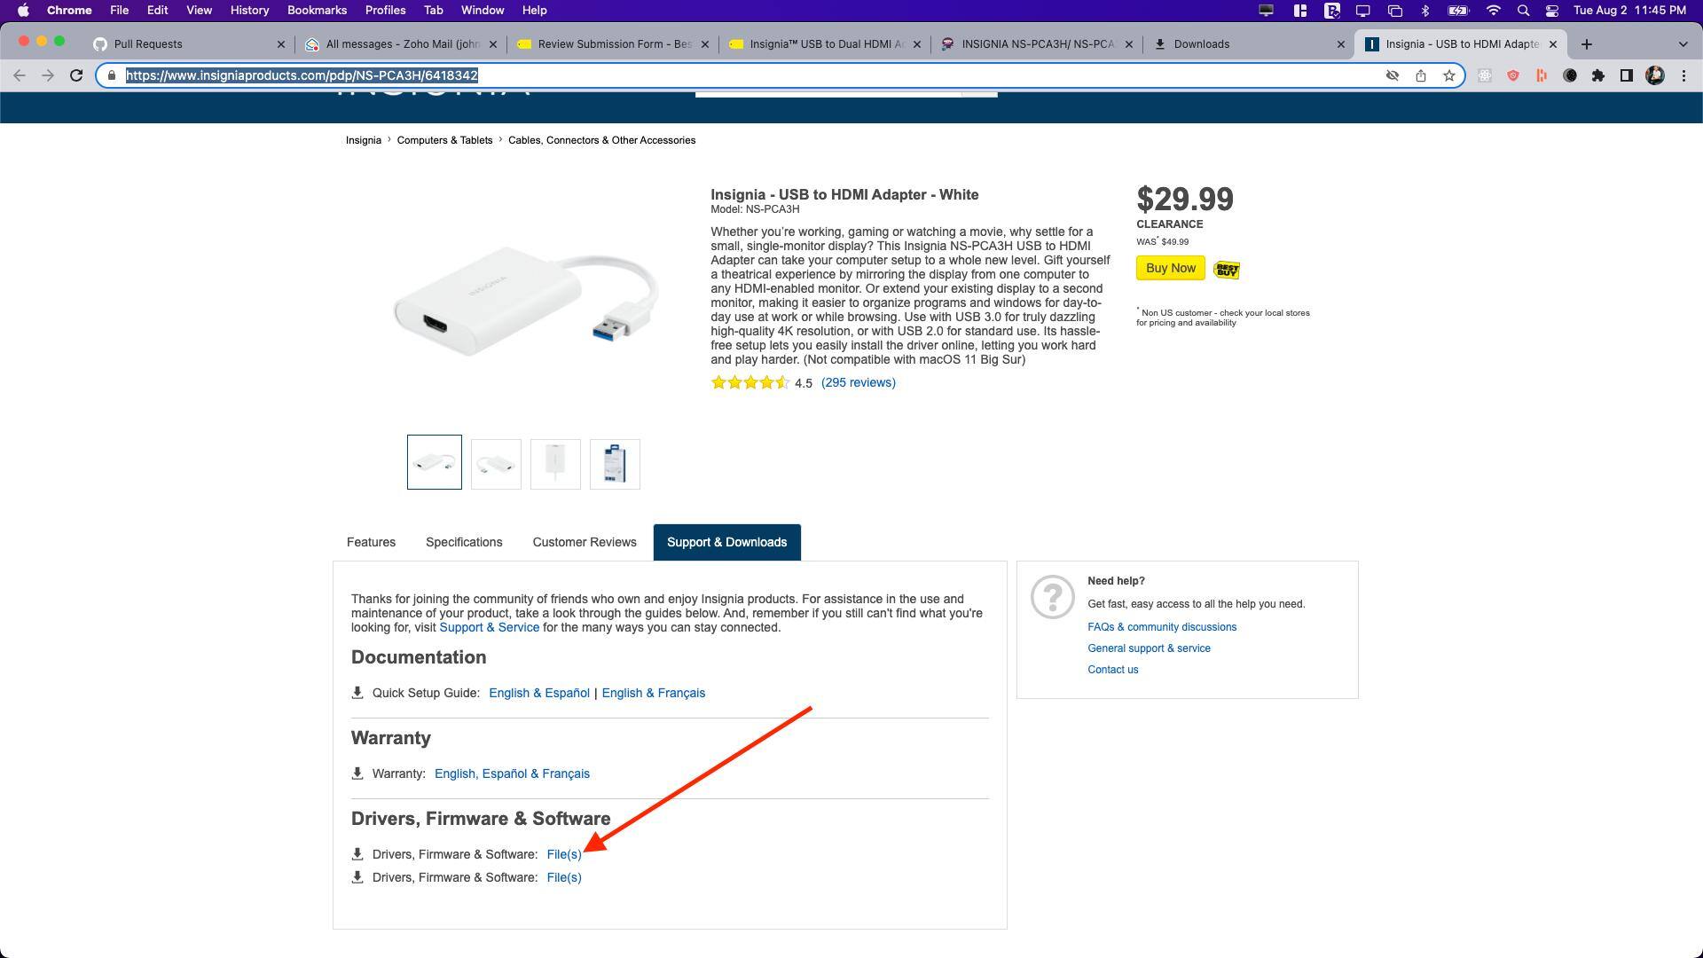Open the 295 reviews link
This screenshot has height=958, width=1703.
[858, 382]
